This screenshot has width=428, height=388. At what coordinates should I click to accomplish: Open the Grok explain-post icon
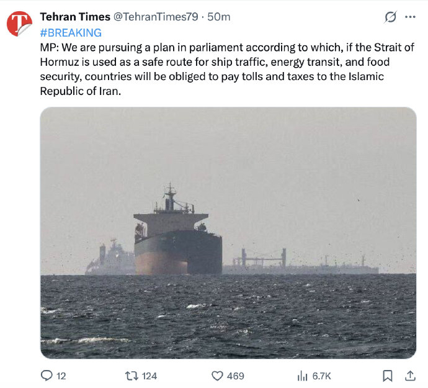click(x=390, y=17)
